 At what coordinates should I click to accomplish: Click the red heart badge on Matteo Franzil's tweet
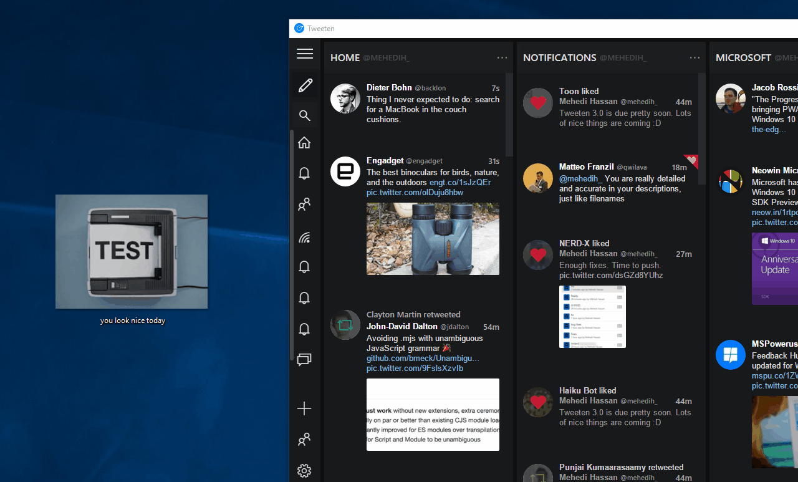pos(692,160)
